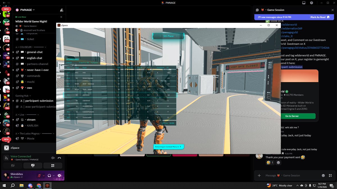Click Mark As Read button
Image resolution: width=337 pixels, height=189 pixels.
tap(320, 17)
